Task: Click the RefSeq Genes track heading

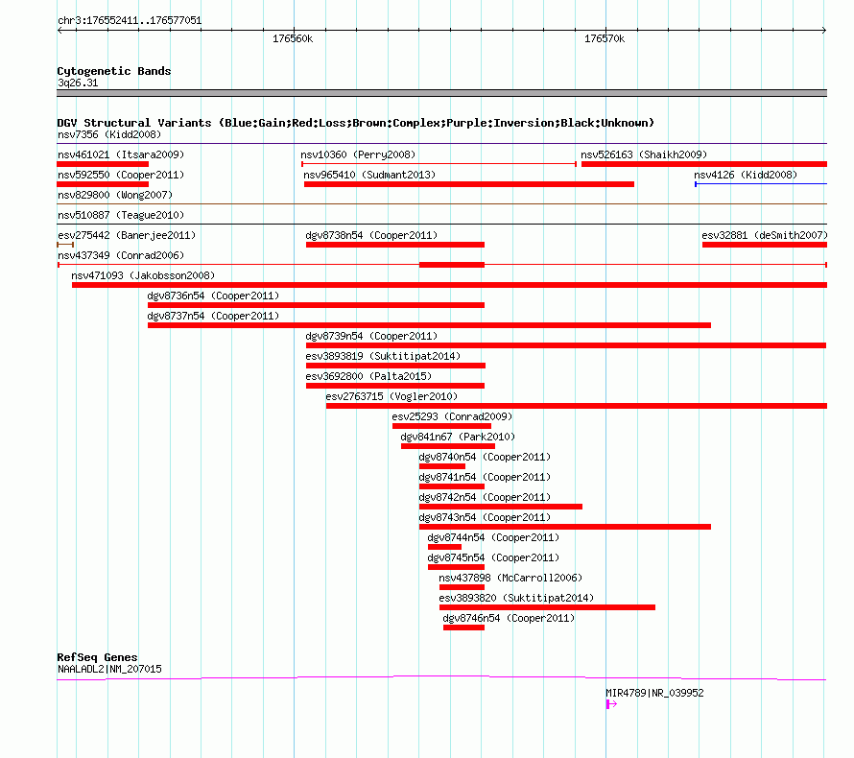Action: (97, 657)
